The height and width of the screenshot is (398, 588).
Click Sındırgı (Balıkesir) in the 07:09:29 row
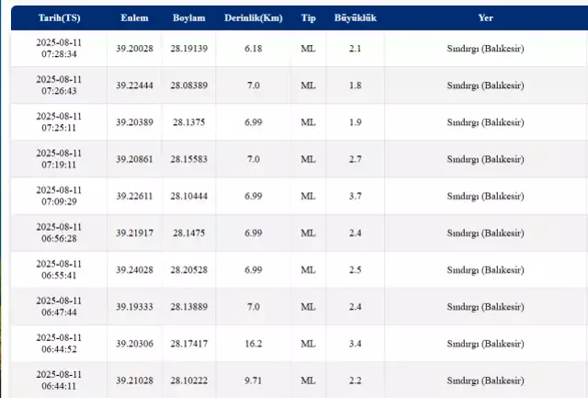(x=486, y=196)
